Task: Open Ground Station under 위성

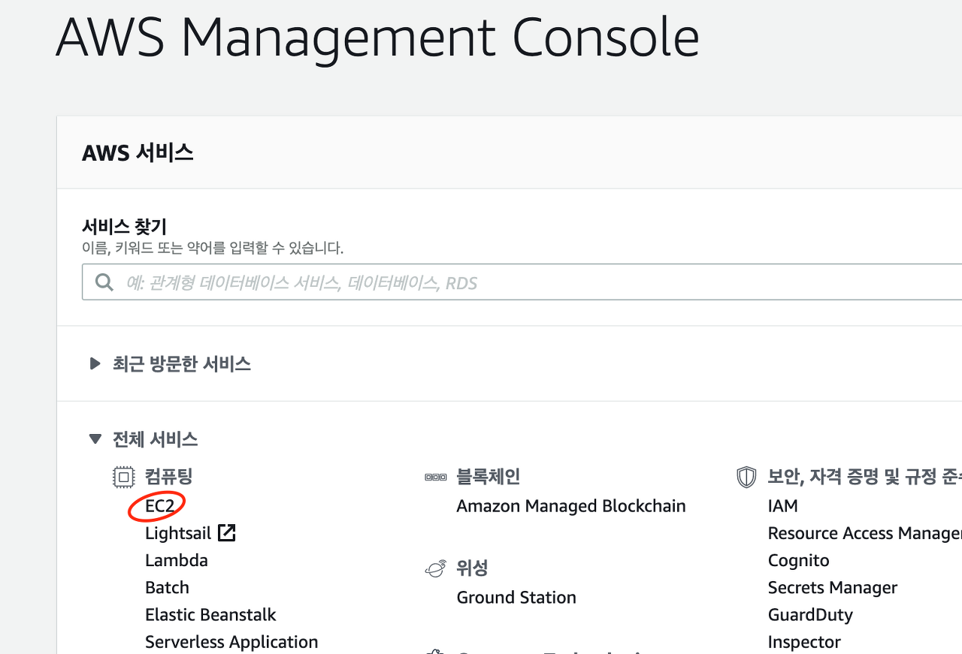Action: click(x=516, y=597)
